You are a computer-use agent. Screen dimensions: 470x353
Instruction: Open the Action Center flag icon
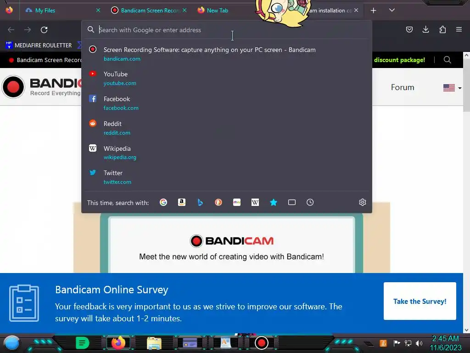pyautogui.click(x=397, y=343)
